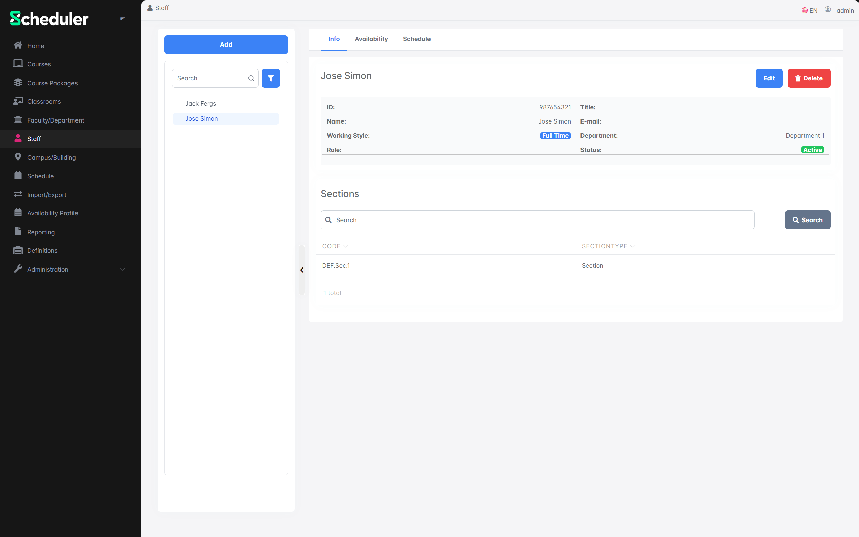Open Availability Profile in the sidebar
The width and height of the screenshot is (859, 537).
click(52, 213)
